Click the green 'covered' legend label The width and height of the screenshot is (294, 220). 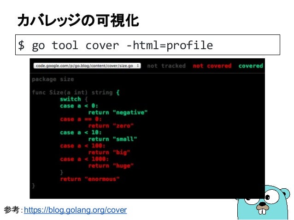pyautogui.click(x=251, y=66)
